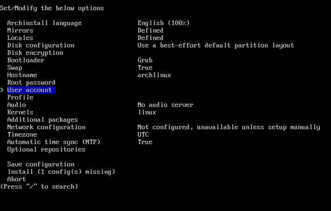Open Disk configuration settings

[41, 46]
